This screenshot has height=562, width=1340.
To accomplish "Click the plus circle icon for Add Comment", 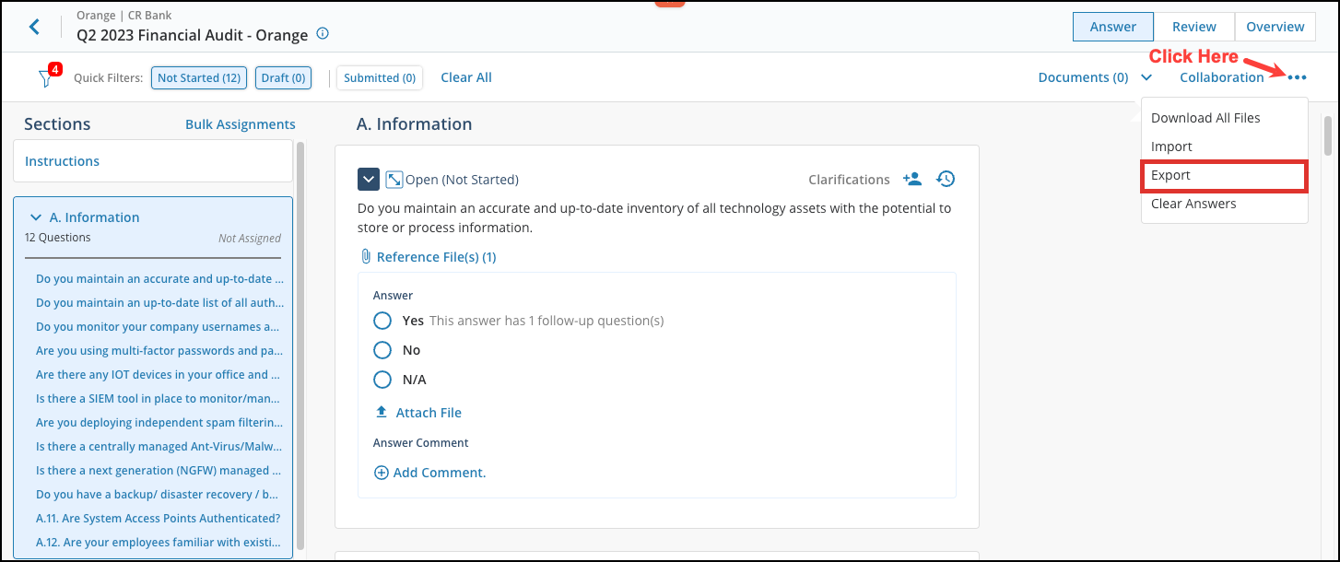I will 382,473.
